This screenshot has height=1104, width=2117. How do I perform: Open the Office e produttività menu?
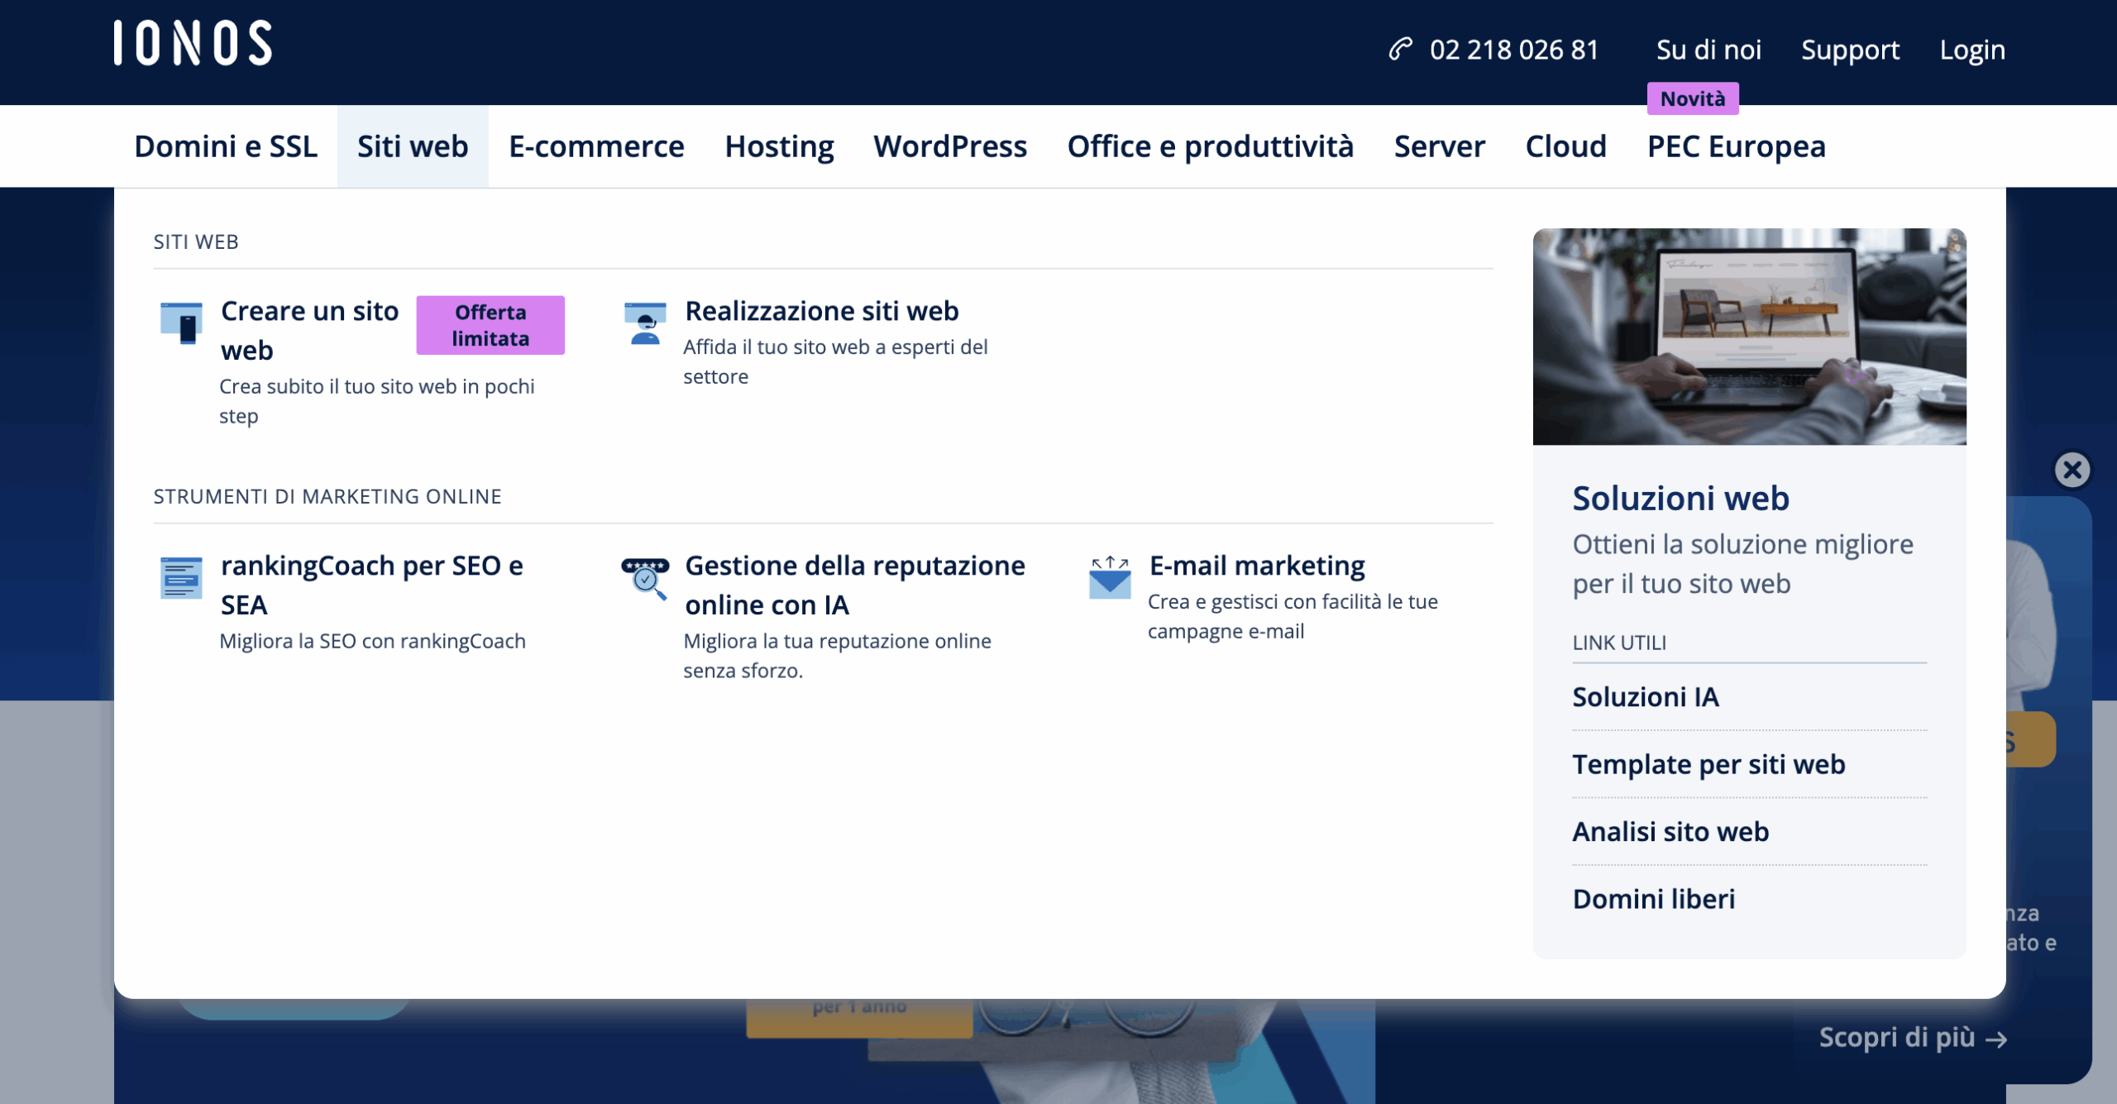pyautogui.click(x=1210, y=146)
